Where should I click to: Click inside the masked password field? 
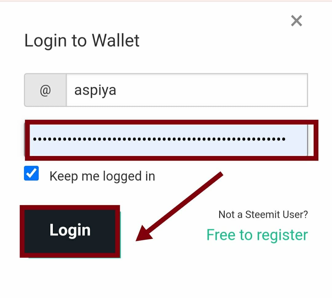168,140
